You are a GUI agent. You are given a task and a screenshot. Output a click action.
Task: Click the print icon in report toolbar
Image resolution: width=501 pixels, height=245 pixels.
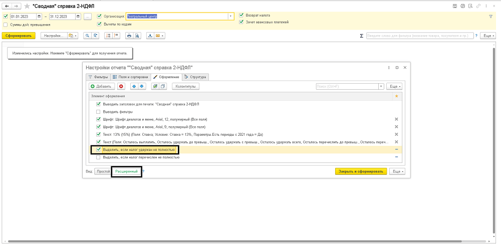(x=129, y=36)
